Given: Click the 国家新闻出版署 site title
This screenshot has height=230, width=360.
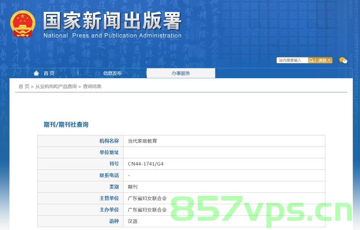Looking at the screenshot, I should click(112, 21).
